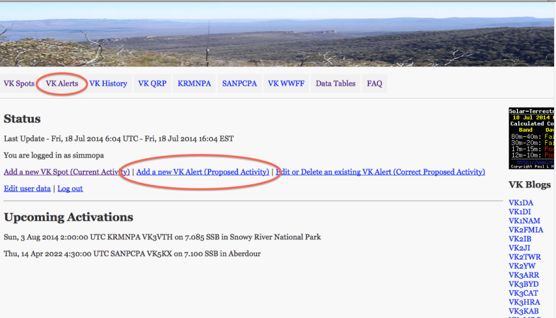Open the VK3ARR blog link
Image resolution: width=556 pixels, height=318 pixels.
(x=523, y=275)
